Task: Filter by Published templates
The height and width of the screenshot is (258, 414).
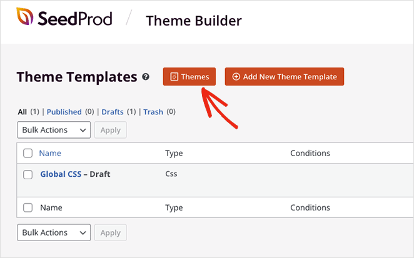Action: pyautogui.click(x=64, y=112)
